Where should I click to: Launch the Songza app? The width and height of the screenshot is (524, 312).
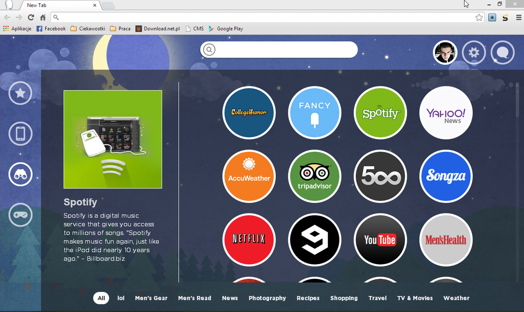(x=446, y=176)
